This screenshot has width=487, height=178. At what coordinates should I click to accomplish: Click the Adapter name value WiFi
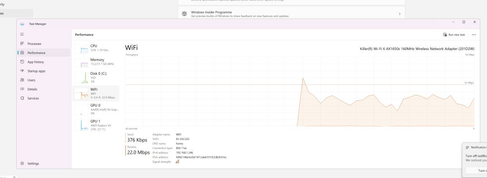click(x=179, y=134)
